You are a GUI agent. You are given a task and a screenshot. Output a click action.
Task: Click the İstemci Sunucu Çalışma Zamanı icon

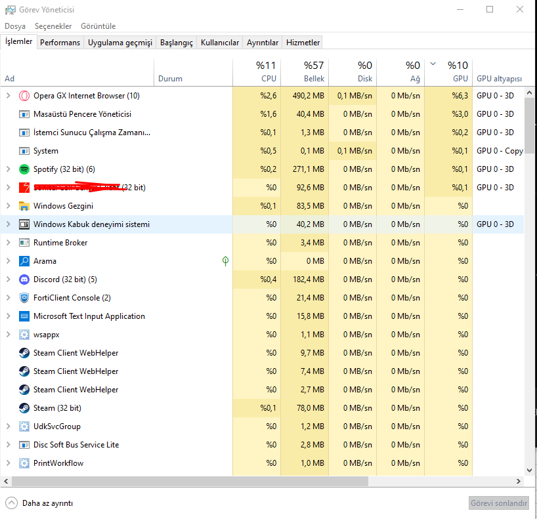tap(24, 133)
